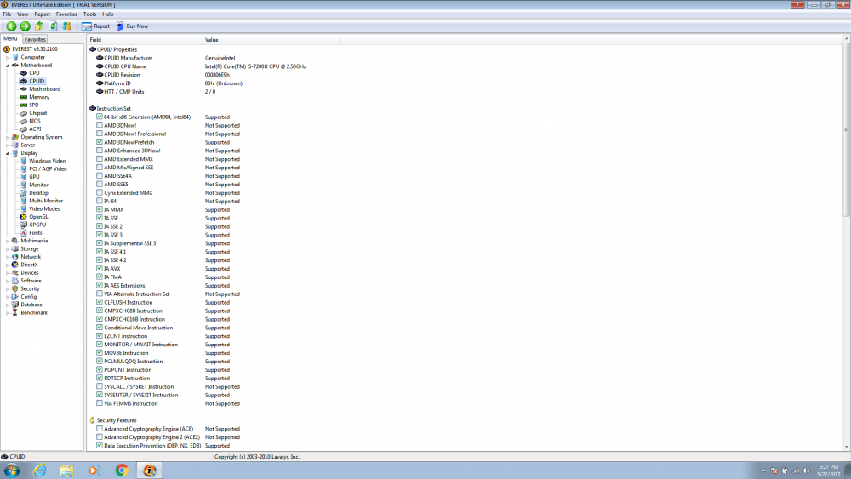Expand the Computer tree node

pyautogui.click(x=7, y=57)
